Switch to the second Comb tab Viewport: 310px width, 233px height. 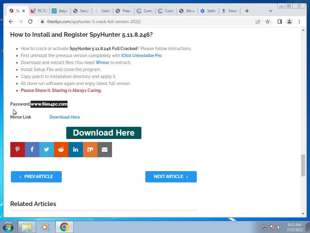tap(166, 11)
